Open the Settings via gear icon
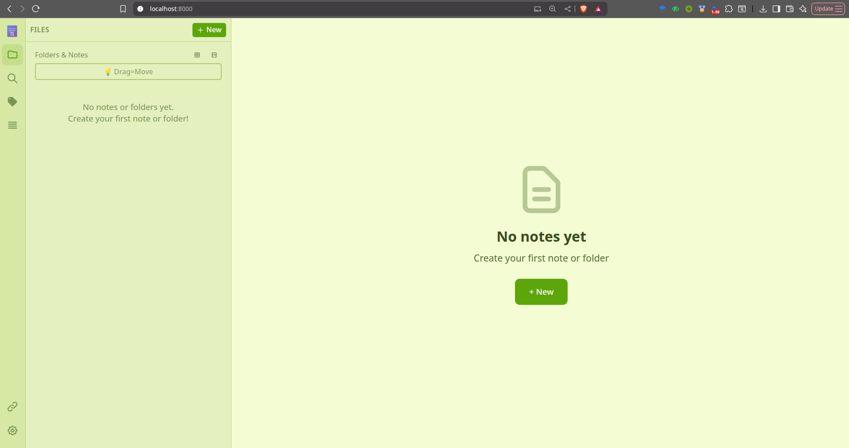849x448 pixels. [12, 430]
